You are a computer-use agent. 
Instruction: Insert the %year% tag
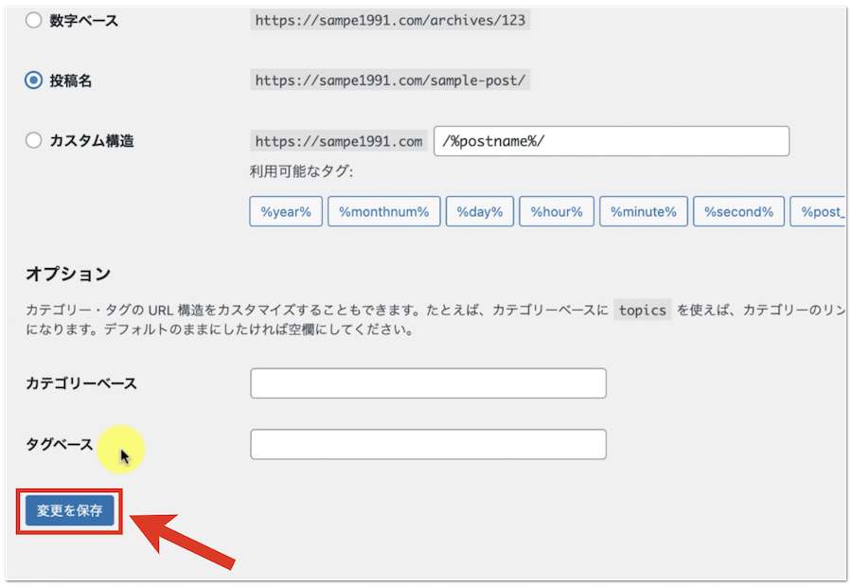pyautogui.click(x=286, y=212)
